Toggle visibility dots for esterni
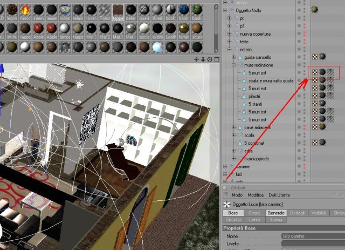Screen dimensions: 345x250 point(304,49)
